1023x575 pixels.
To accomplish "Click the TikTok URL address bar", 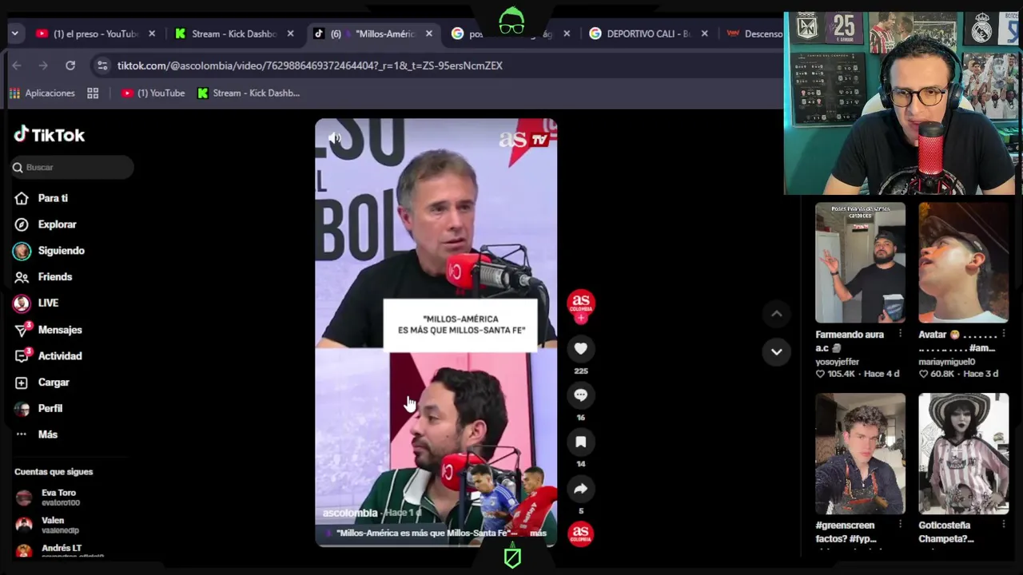I will pos(309,65).
